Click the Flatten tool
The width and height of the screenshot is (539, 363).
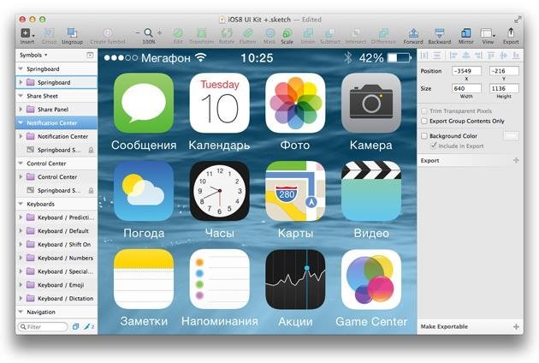247,36
